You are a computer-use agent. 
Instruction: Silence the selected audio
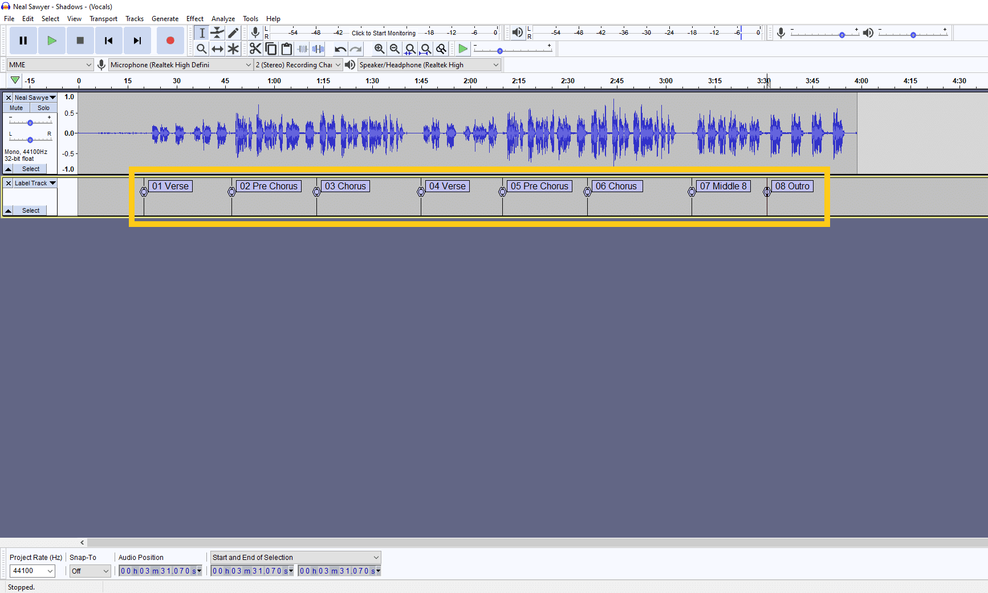click(x=318, y=48)
